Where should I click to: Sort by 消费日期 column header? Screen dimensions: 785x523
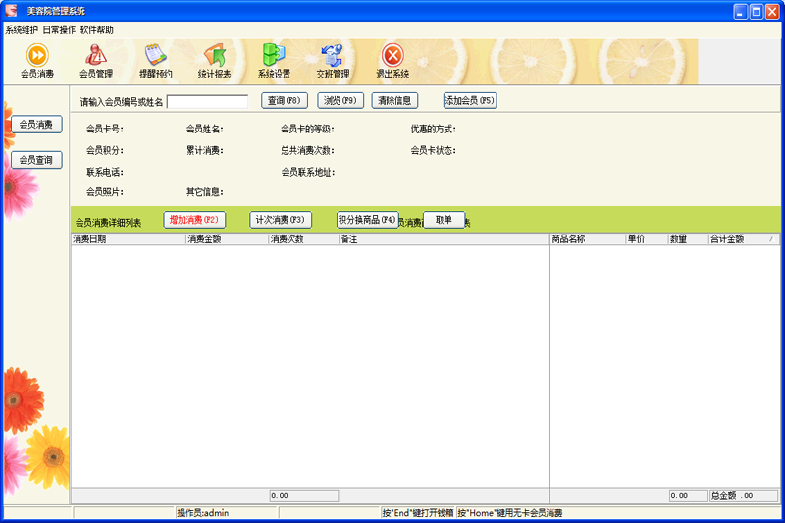pyautogui.click(x=129, y=239)
